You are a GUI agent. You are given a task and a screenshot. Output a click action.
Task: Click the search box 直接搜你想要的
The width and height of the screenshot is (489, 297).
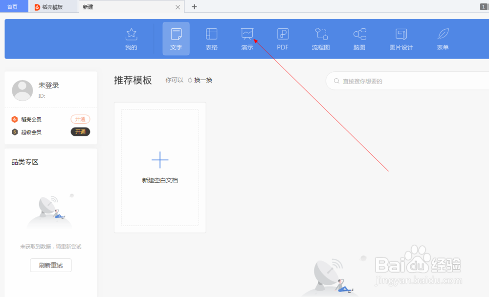tap(407, 81)
